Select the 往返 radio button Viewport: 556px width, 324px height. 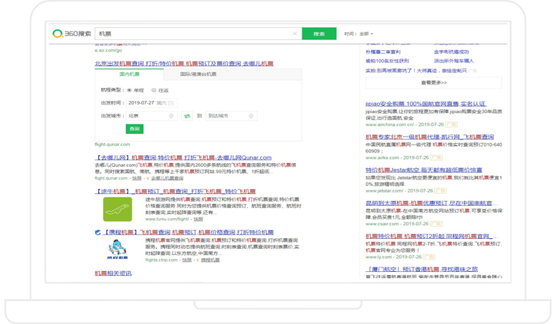154,90
